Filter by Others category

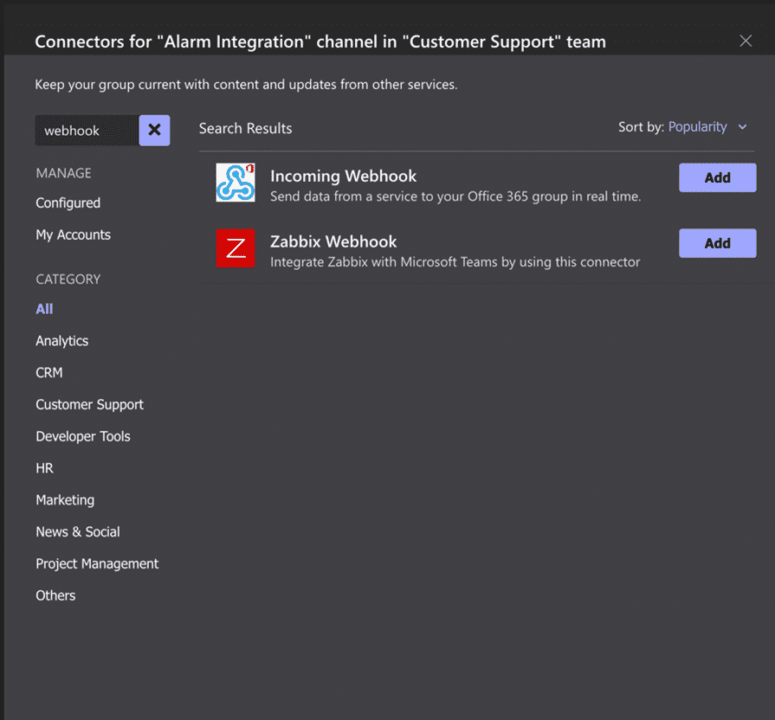click(x=55, y=595)
